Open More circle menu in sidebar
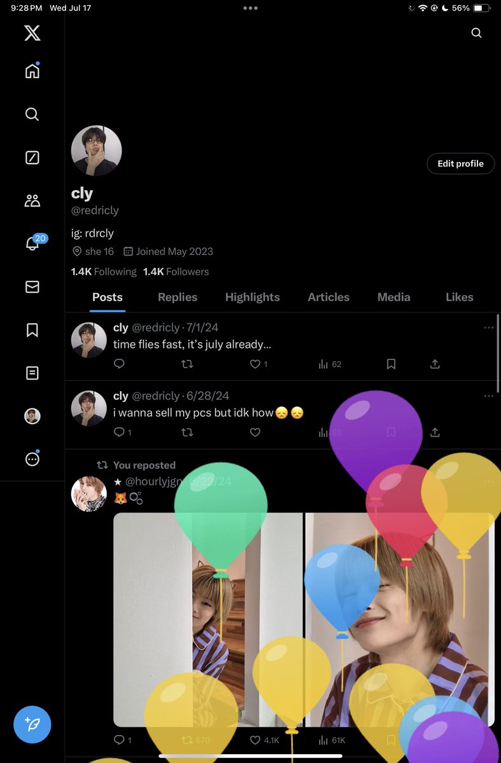501x763 pixels. (32, 459)
